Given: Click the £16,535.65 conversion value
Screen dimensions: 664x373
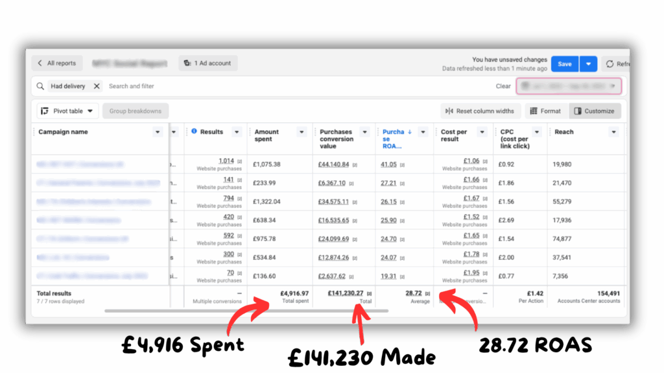Looking at the screenshot, I should (x=333, y=220).
